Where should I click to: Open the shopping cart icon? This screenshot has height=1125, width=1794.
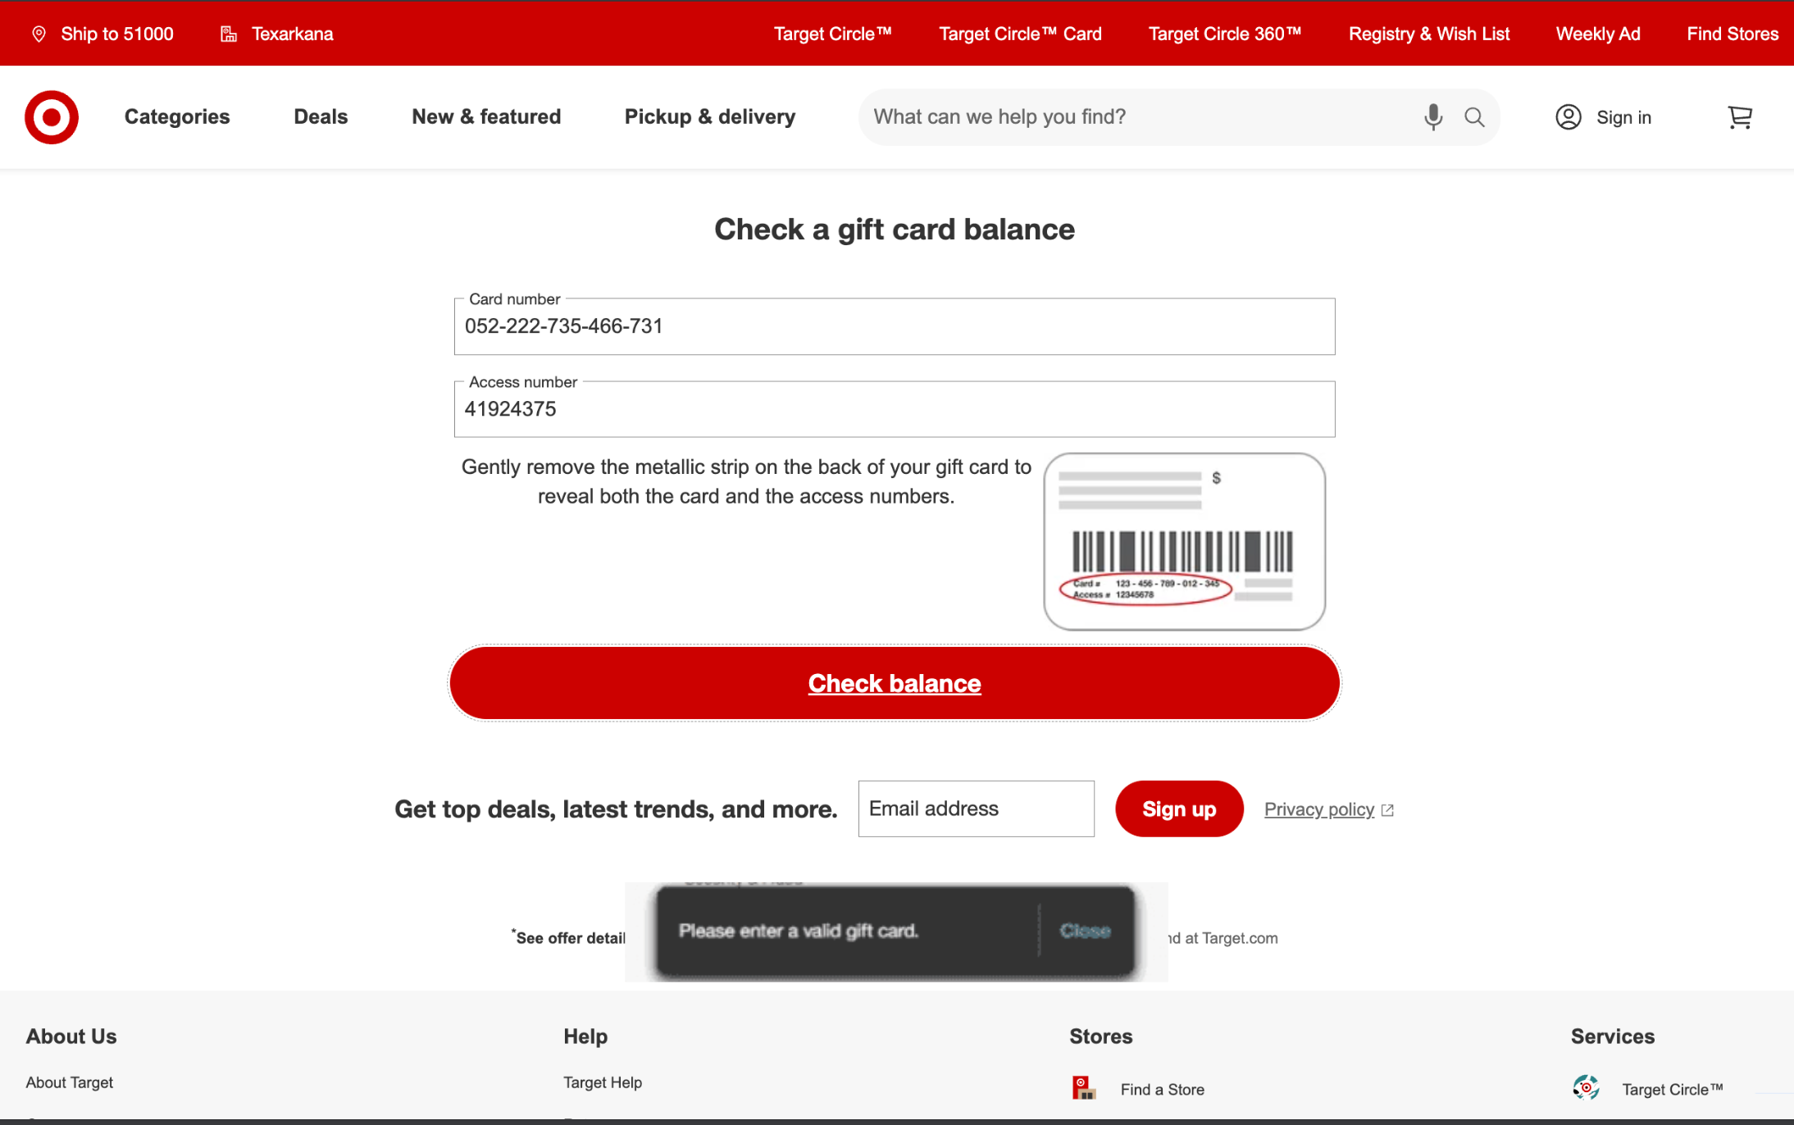[x=1739, y=117]
